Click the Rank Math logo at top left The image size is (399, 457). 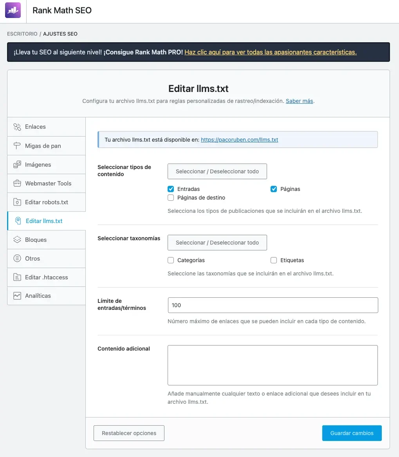[13, 10]
